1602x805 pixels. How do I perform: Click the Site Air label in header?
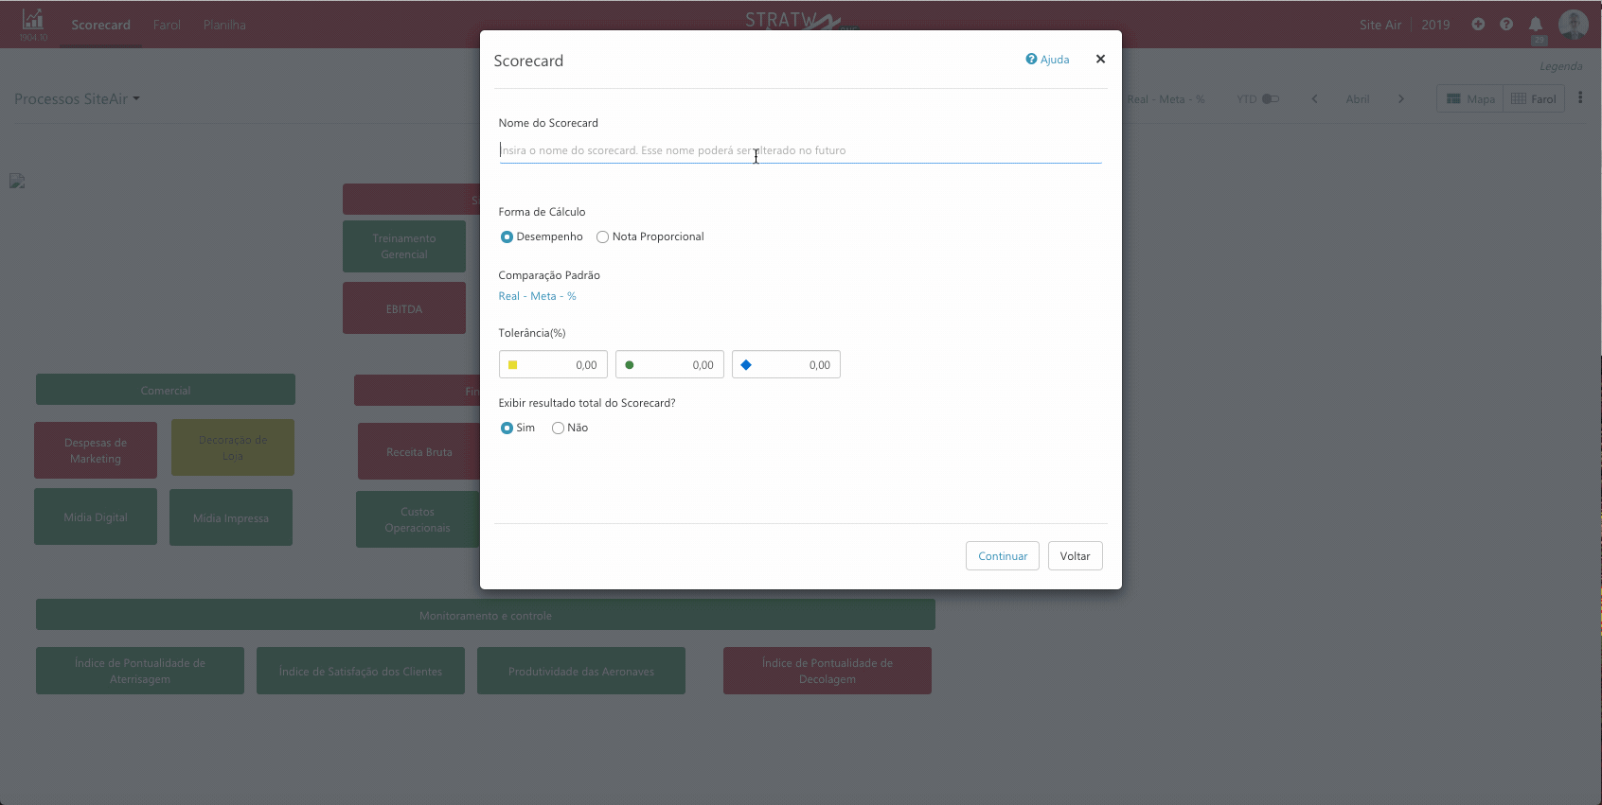[x=1380, y=25]
